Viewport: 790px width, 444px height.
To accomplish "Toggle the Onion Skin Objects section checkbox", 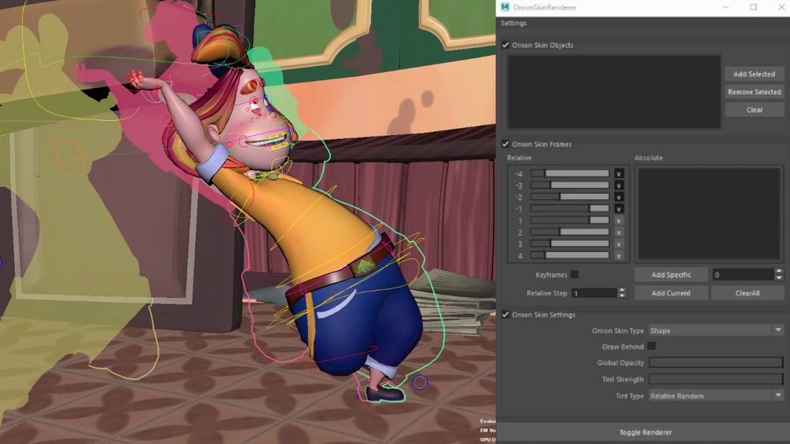I will (x=505, y=45).
